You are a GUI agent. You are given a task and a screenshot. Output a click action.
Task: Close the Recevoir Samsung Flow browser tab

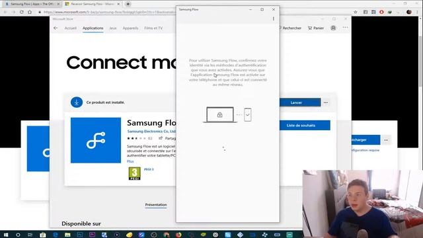(x=118, y=4)
